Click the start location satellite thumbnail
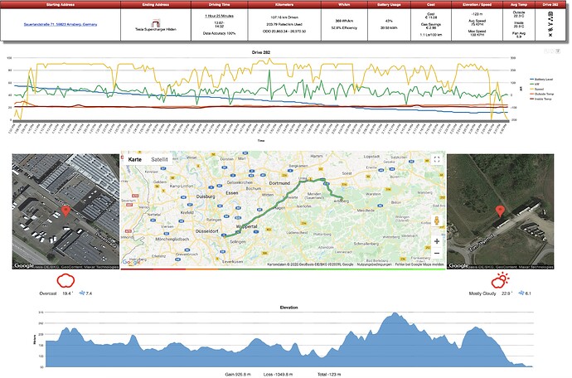This screenshot has height=378, width=572. pyautogui.click(x=65, y=211)
